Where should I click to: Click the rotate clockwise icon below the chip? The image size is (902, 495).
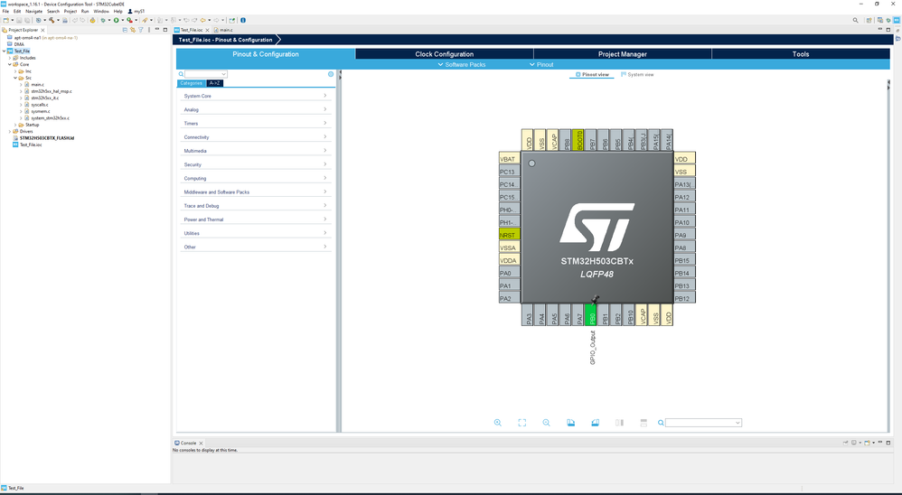point(570,423)
